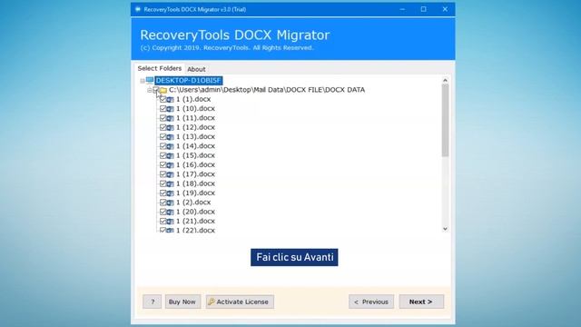Toggle the checkbox for 1 (12).docx

(x=163, y=127)
